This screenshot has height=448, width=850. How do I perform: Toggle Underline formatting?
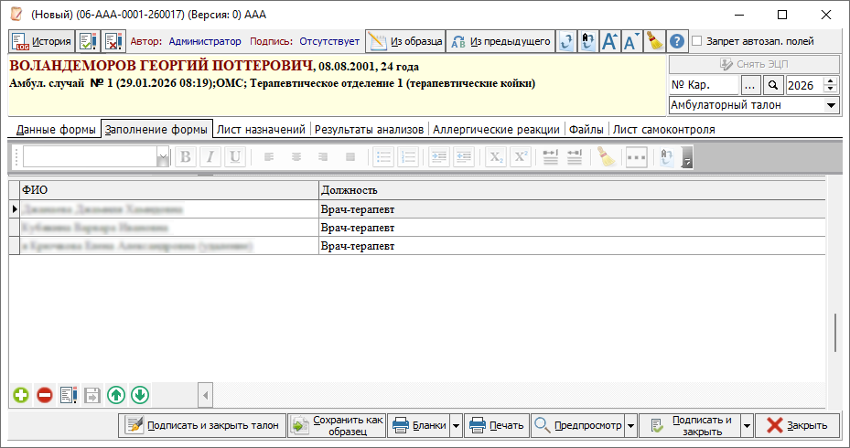[235, 157]
